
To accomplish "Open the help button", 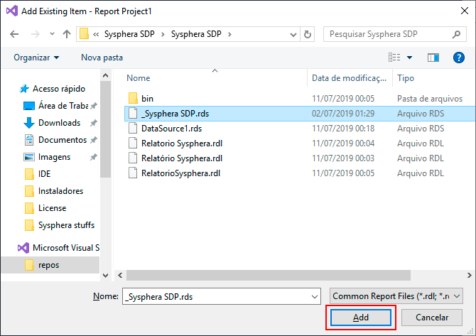I will [459, 58].
